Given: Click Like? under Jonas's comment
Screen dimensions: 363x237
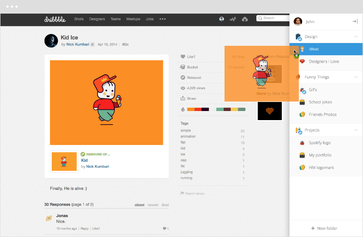Looking at the screenshot, I should (96, 228).
